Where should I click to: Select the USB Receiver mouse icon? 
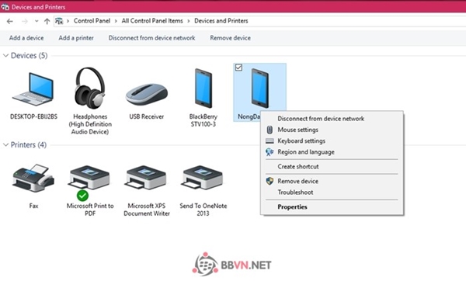coord(147,95)
